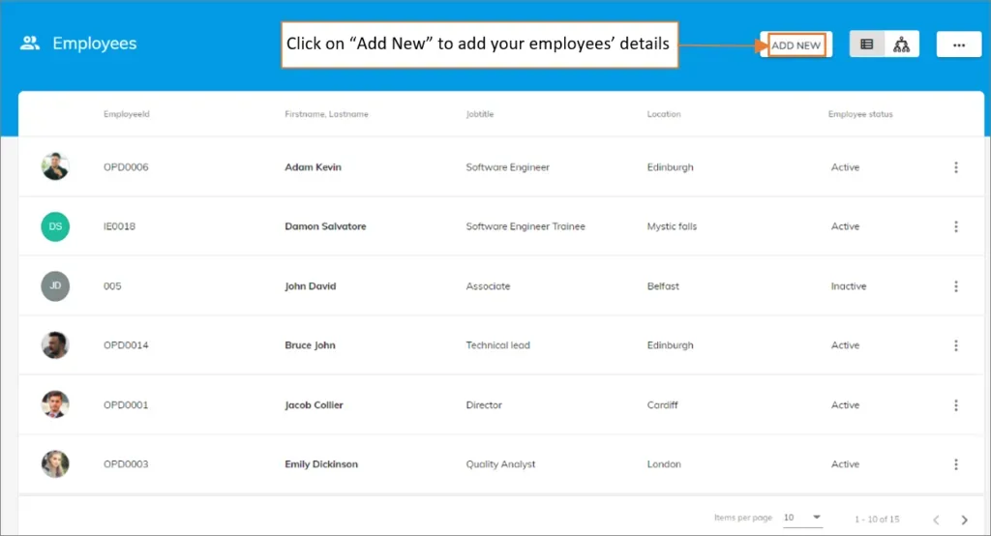The image size is (991, 536).
Task: Open the items per page dropdown
Action: coord(802,518)
